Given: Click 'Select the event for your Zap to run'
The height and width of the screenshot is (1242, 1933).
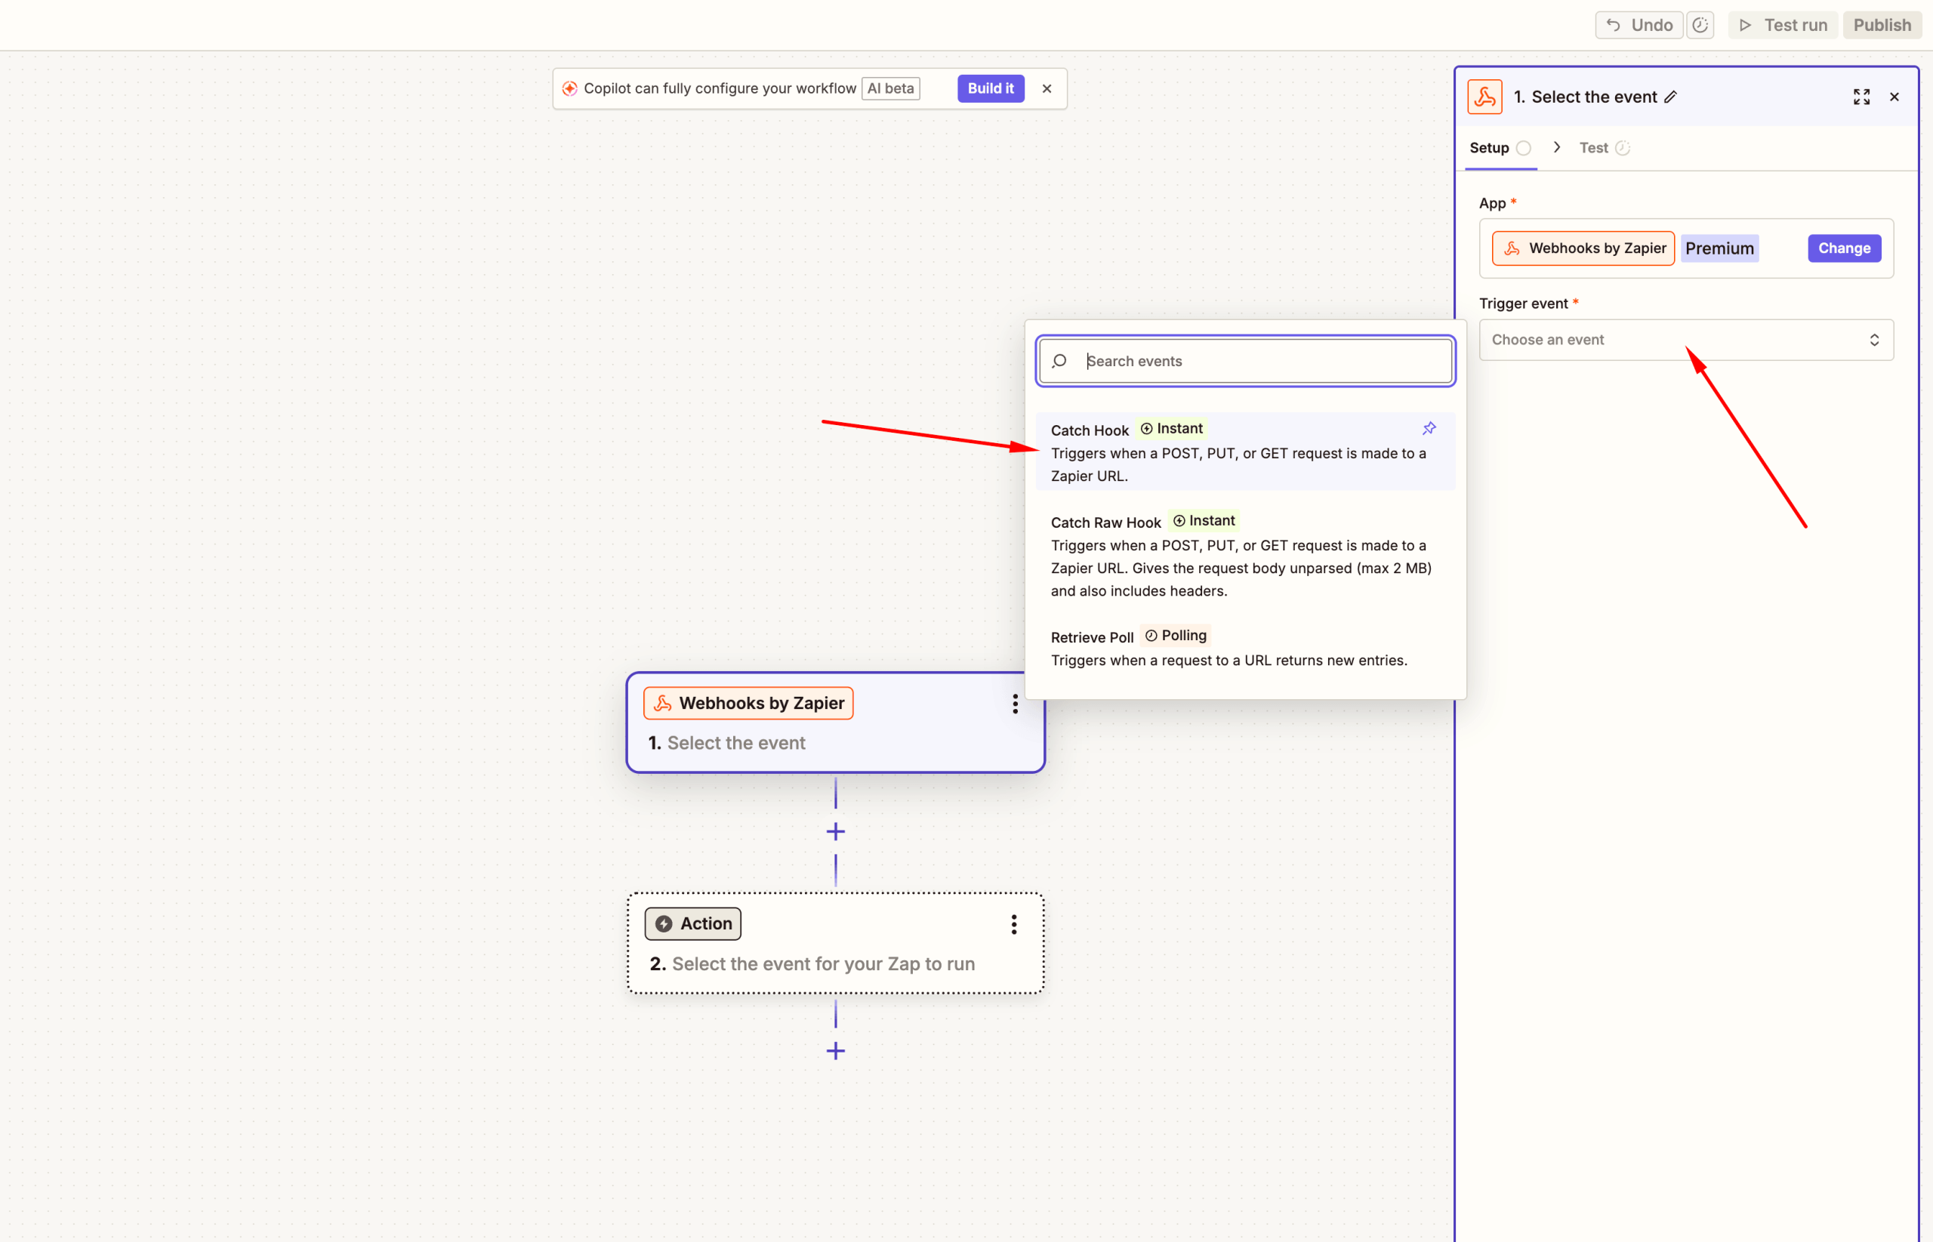Looking at the screenshot, I should pos(823,963).
